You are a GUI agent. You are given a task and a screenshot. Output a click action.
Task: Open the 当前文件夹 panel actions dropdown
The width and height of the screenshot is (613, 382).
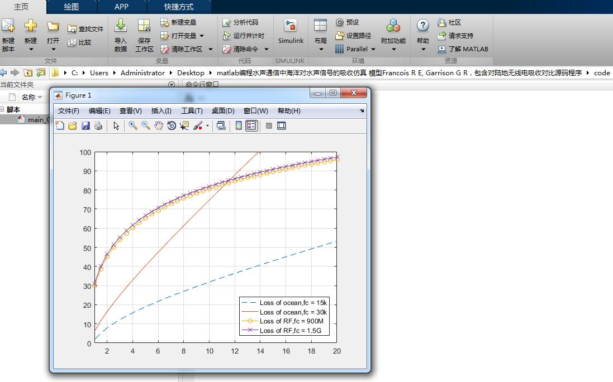pos(171,84)
